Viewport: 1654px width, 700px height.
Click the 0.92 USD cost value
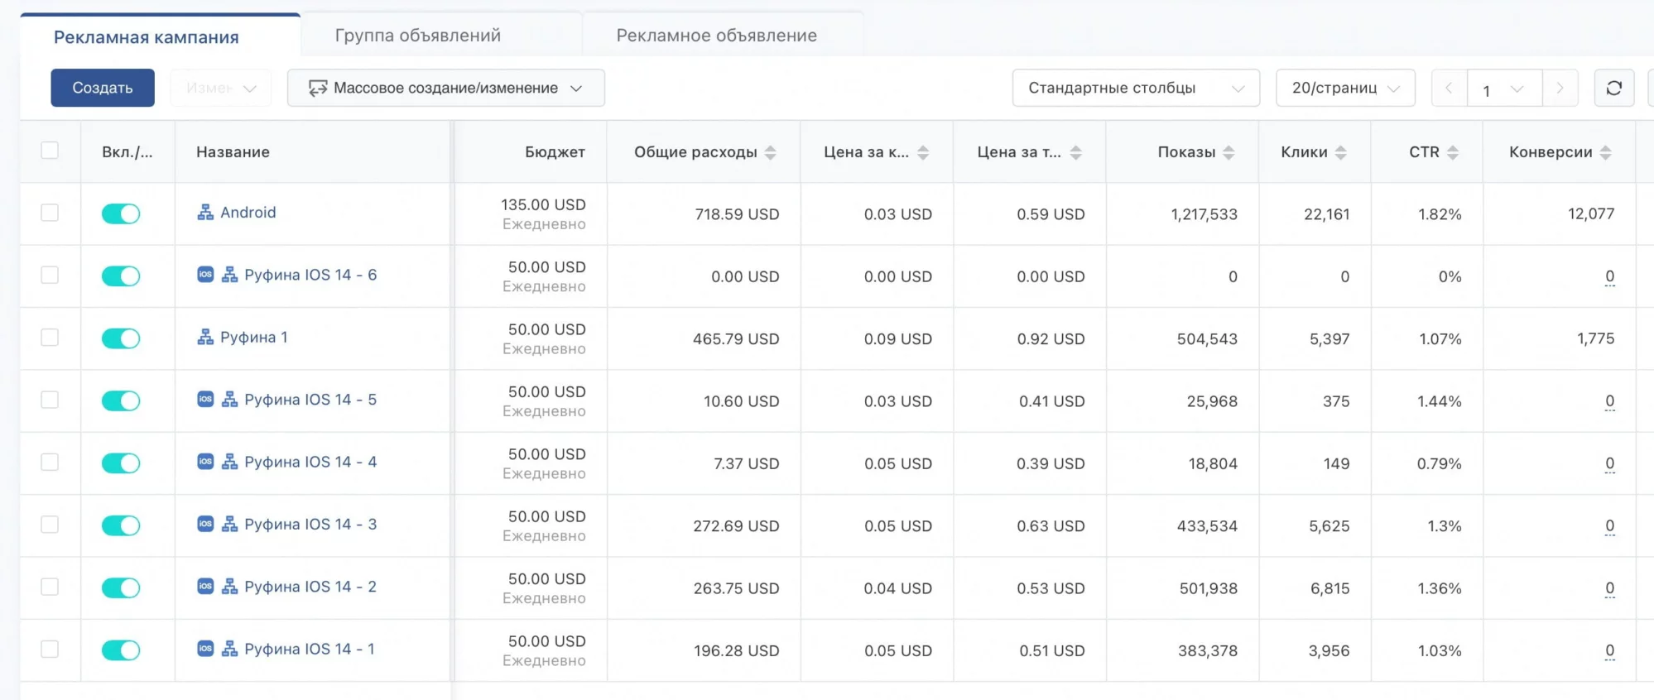1051,339
